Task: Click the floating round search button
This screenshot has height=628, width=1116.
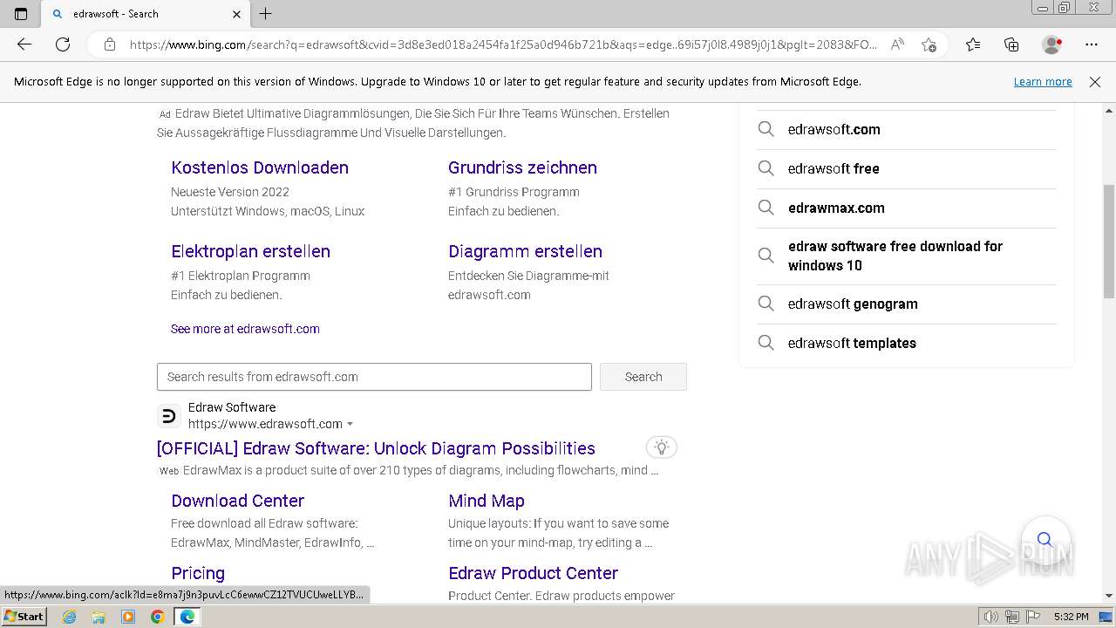Action: (x=1045, y=539)
